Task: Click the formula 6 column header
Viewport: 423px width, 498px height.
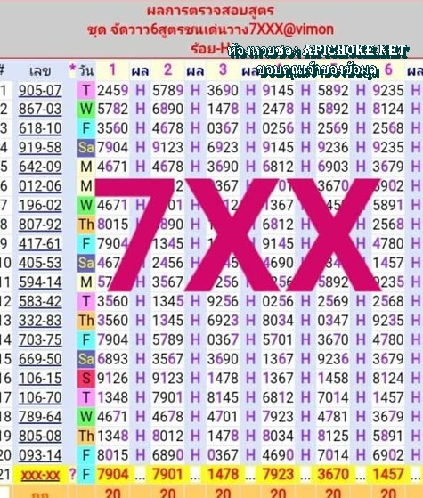Action: pos(388,69)
